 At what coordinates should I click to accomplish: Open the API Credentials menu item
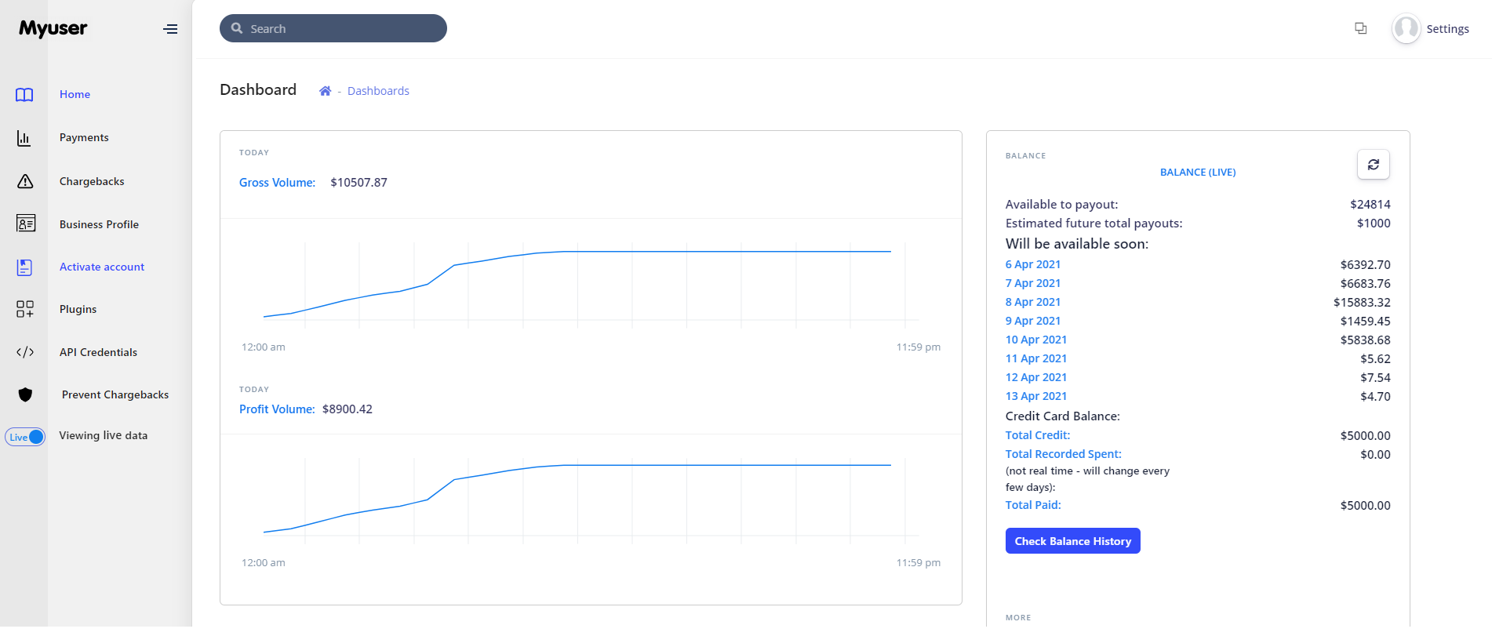click(98, 352)
